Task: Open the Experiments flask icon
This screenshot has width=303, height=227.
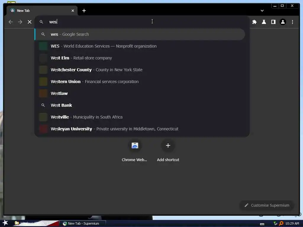Action: [x=264, y=22]
